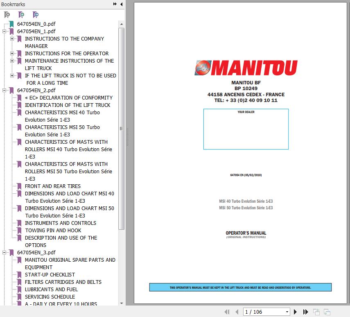Screen dimensions: 350x317
Task: Click bookmarks scrollbar up arrow
Action: click(122, 24)
